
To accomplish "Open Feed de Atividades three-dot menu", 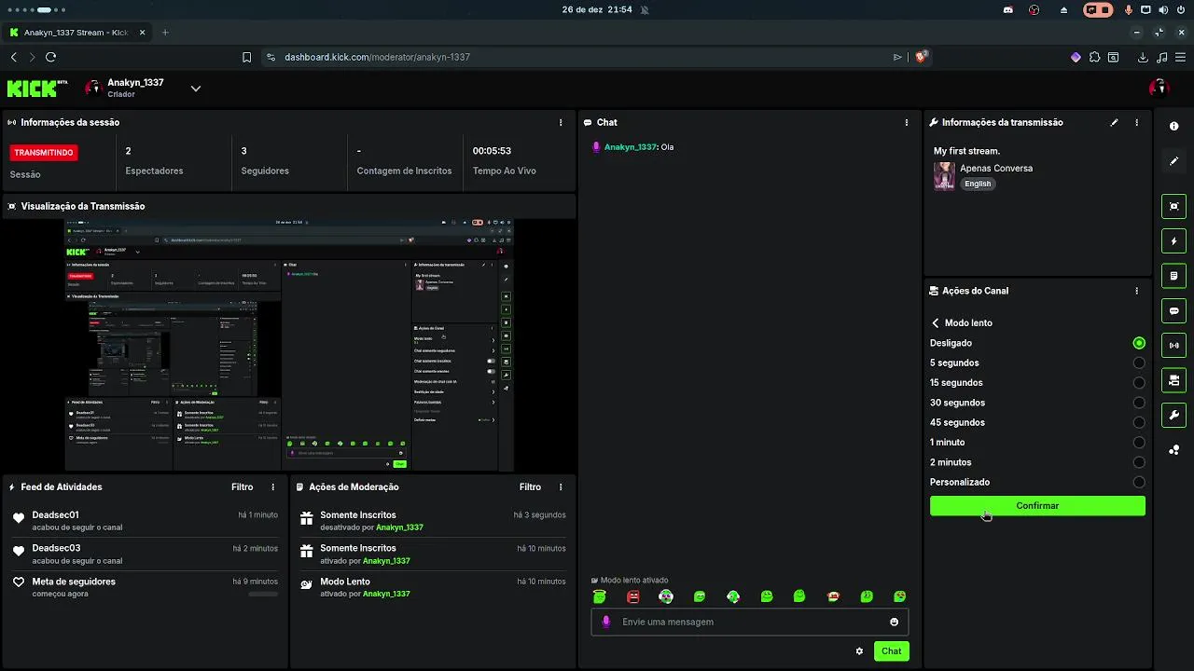I will coord(273,486).
